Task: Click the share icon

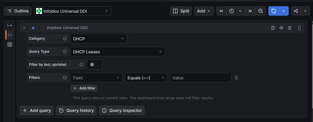Action: (296, 11)
